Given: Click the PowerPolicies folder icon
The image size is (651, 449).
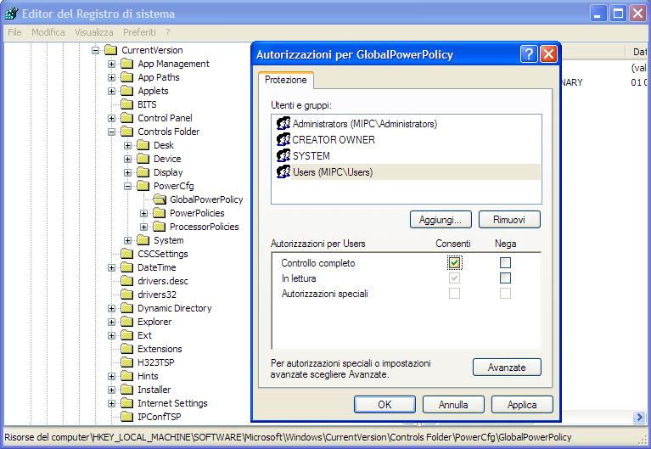Looking at the screenshot, I should 160,214.
